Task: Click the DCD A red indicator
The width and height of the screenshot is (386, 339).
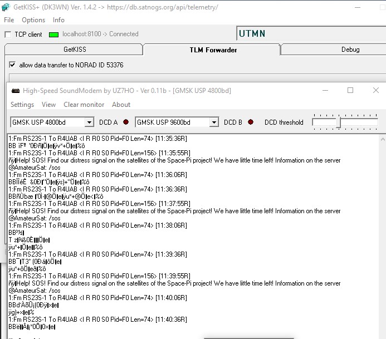Action: (126, 122)
